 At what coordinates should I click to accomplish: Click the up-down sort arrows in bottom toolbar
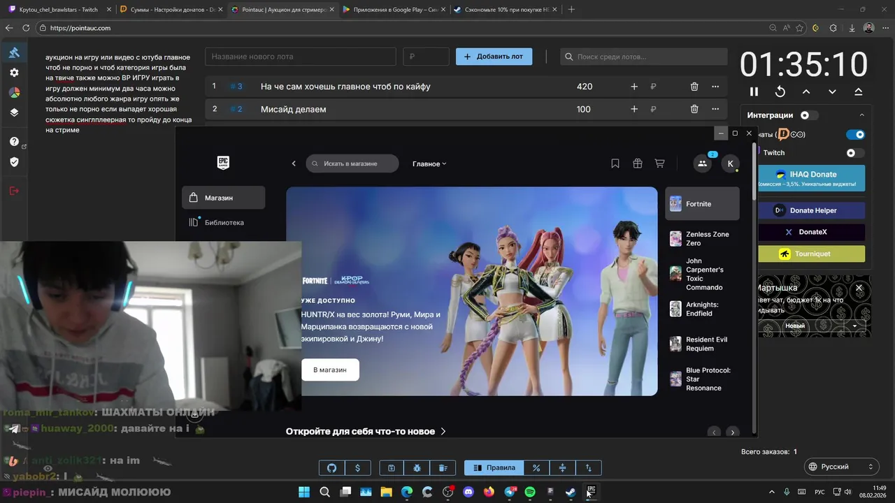588,468
